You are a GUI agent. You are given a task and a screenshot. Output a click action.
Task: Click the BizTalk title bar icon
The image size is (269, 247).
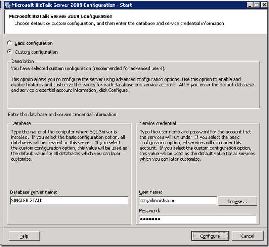pos(7,5)
